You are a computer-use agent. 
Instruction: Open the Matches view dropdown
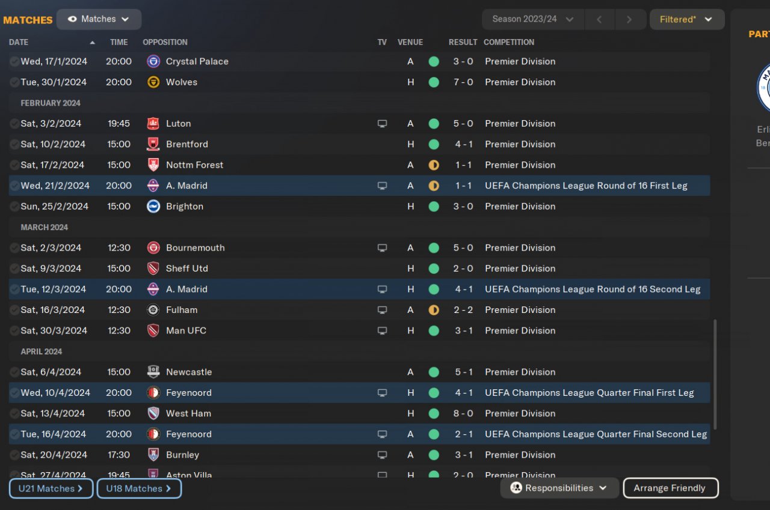tap(99, 19)
